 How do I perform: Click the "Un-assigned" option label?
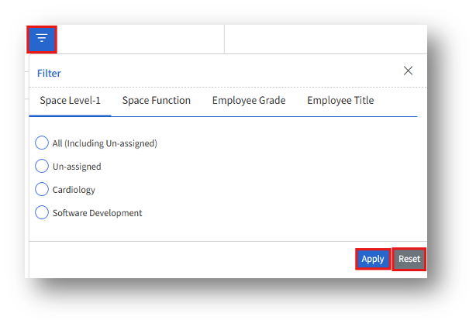click(77, 167)
